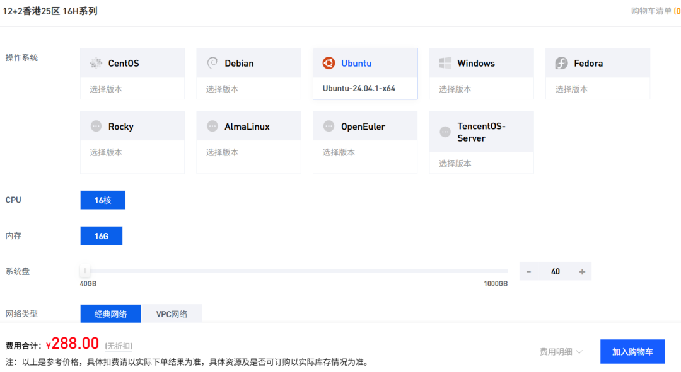Select Ubuntu as operating system

(365, 63)
